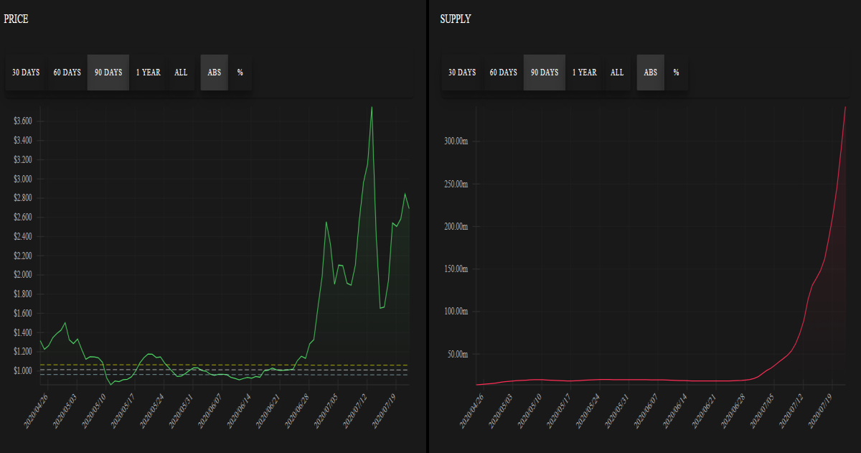Toggle ABS mode on Price chart

coord(215,73)
